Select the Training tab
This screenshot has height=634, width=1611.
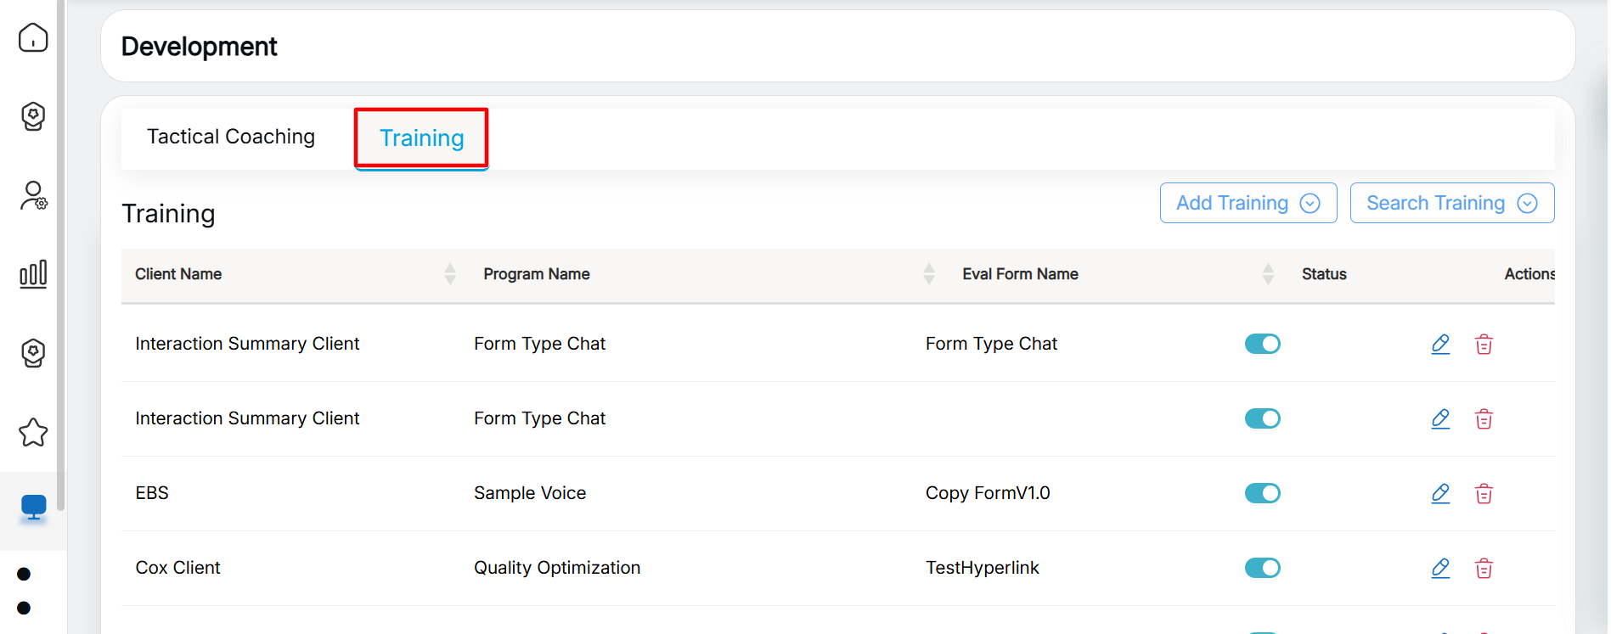coord(421,138)
